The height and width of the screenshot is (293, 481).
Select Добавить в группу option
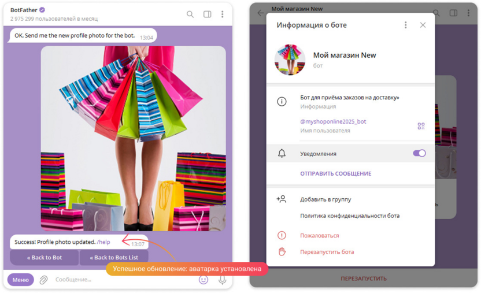click(325, 199)
